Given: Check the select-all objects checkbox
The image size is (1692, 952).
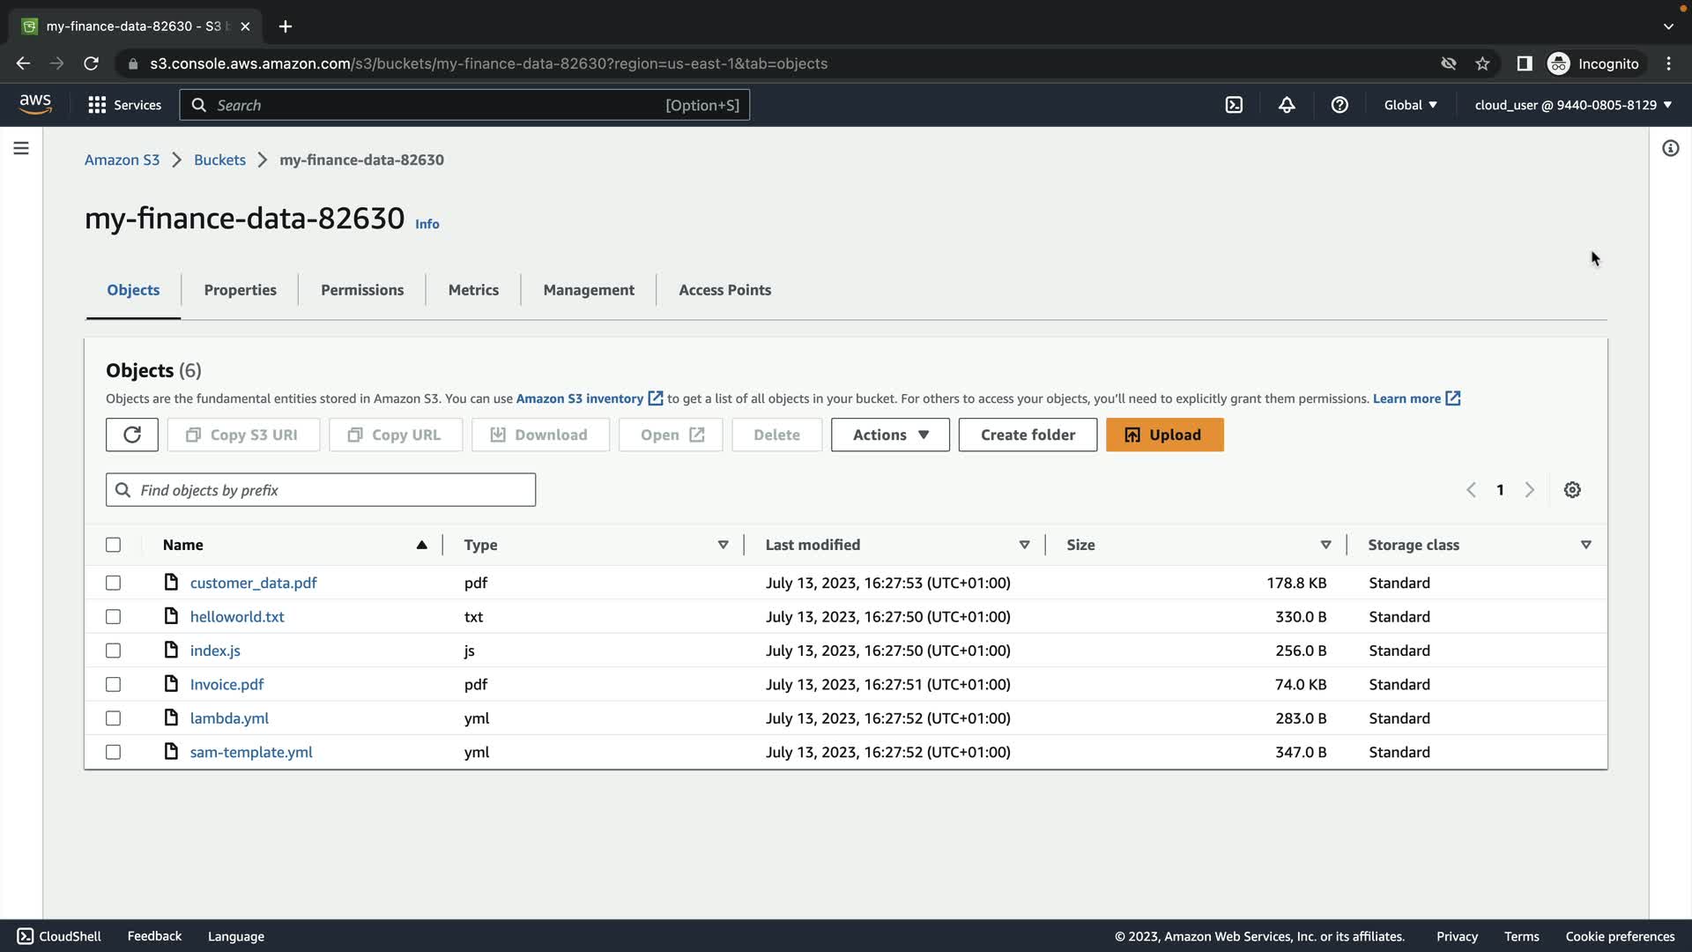Looking at the screenshot, I should click(113, 545).
